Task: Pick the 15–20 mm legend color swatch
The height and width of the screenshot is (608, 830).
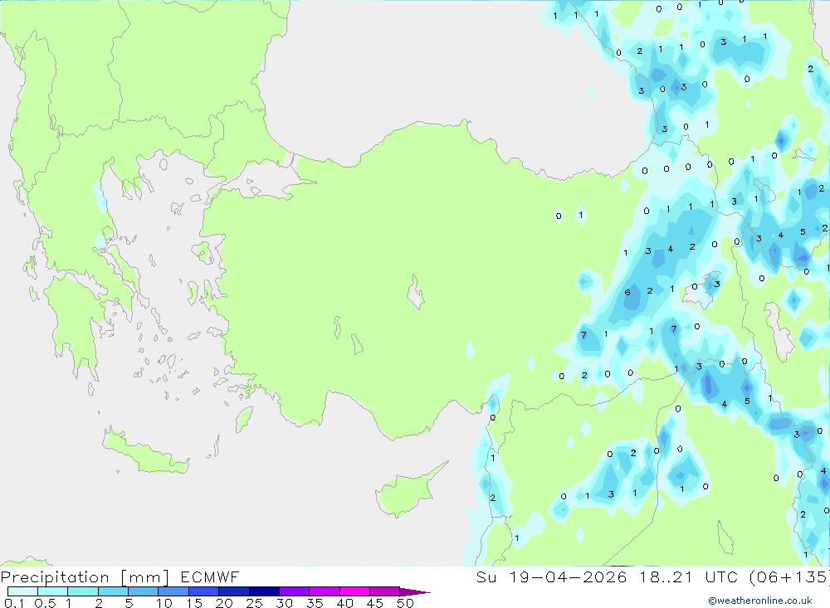Action: 204,591
